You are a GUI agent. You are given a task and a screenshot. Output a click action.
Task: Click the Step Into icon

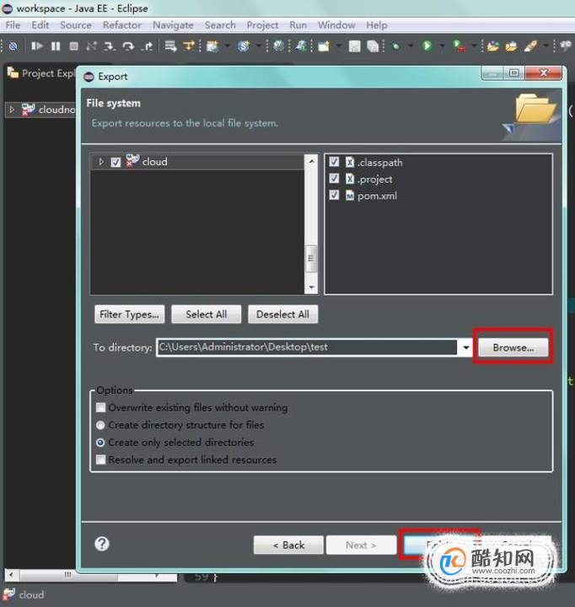(x=110, y=46)
